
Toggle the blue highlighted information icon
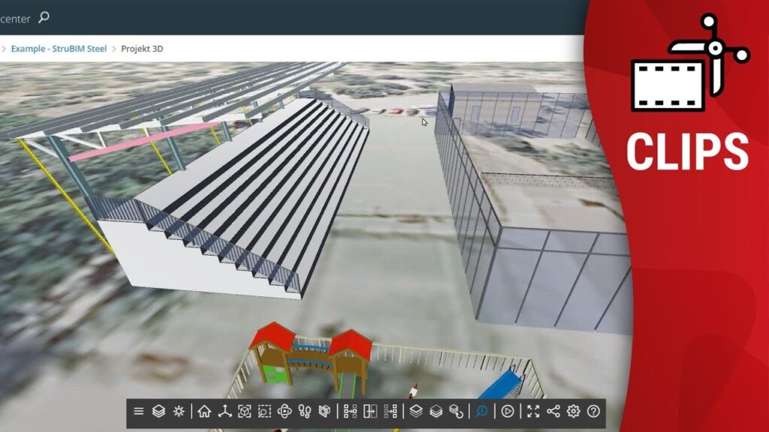point(481,411)
